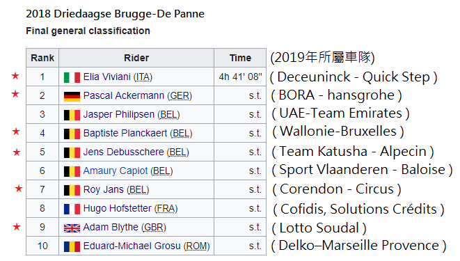Click the Rider column header
The height and width of the screenshot is (261, 460).
pos(136,58)
